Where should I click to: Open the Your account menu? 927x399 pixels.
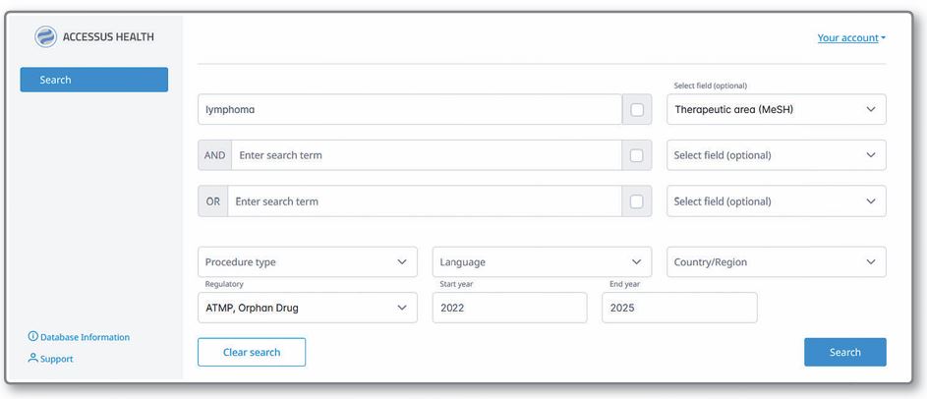850,38
